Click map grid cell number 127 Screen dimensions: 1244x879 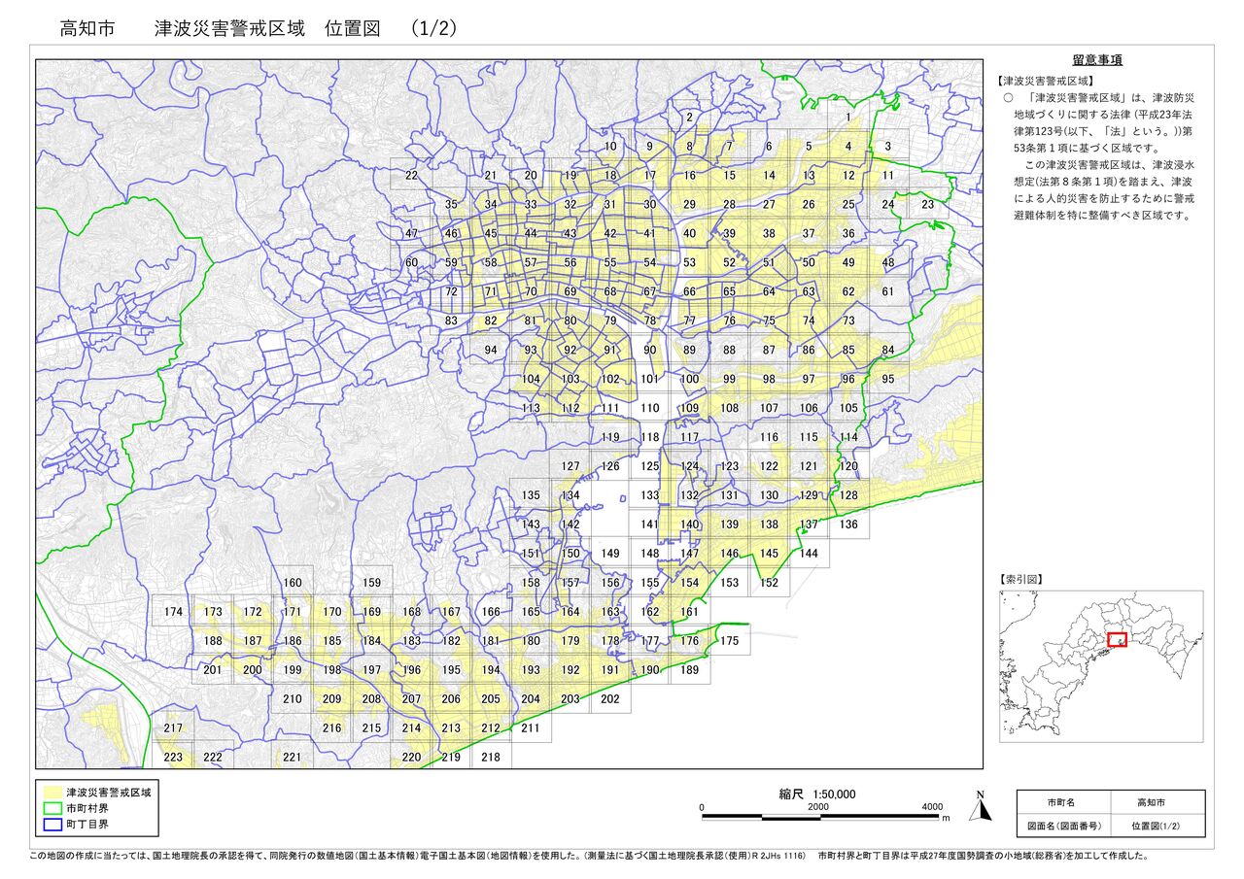(570, 467)
